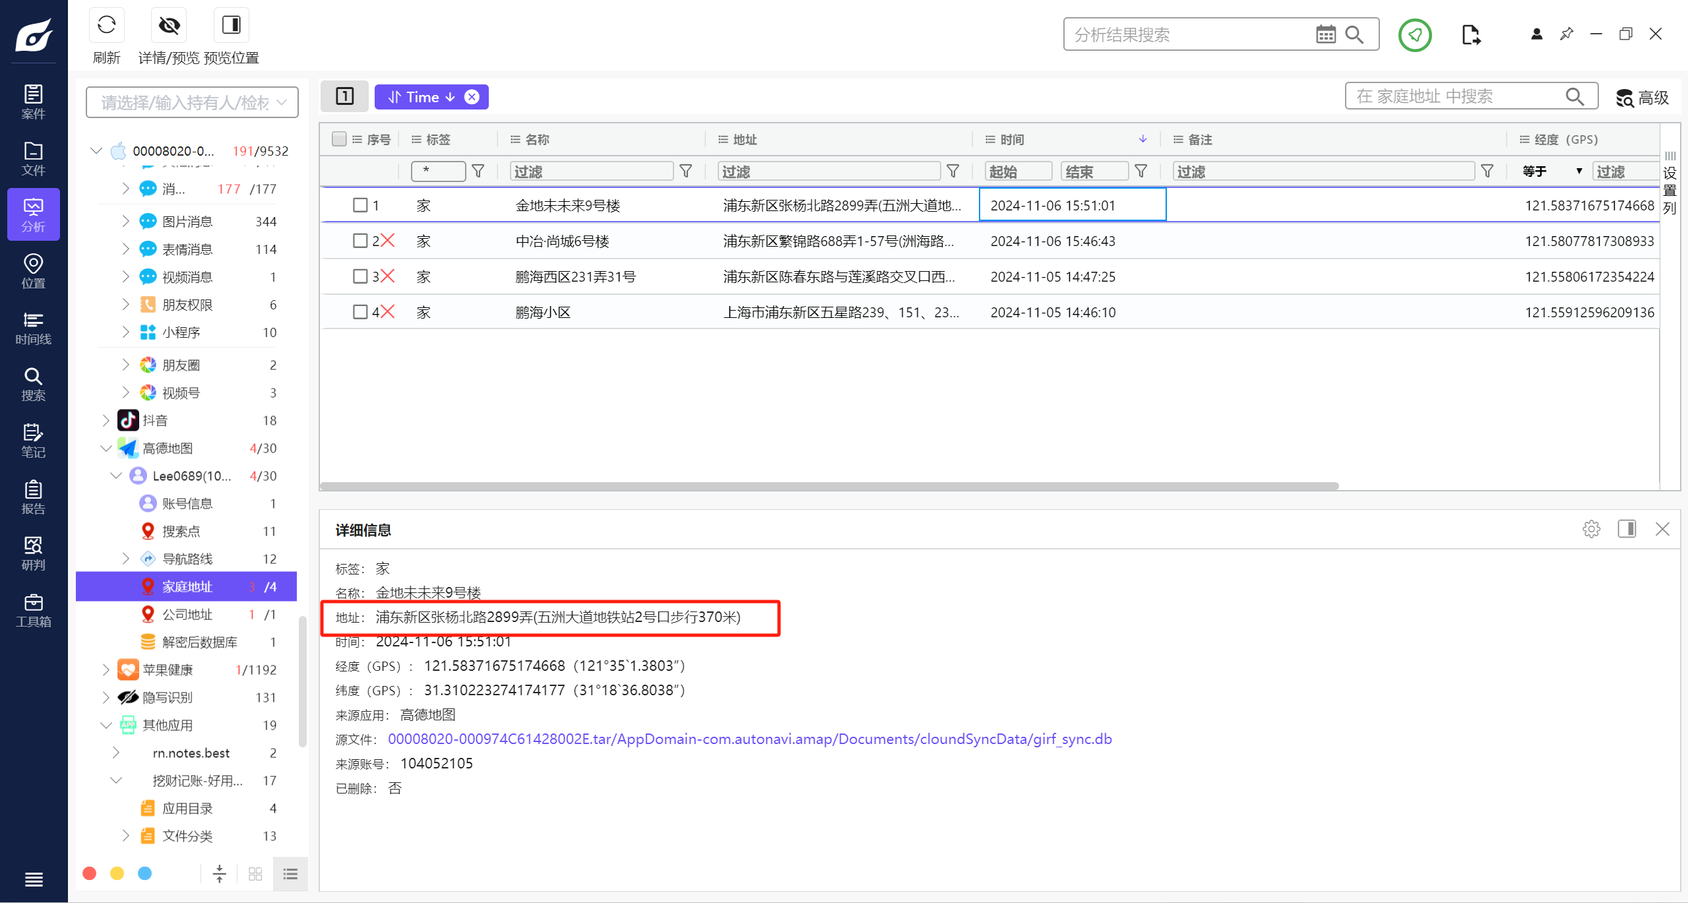The image size is (1688, 903).
Task: Click the export file icon
Action: pyautogui.click(x=1470, y=35)
